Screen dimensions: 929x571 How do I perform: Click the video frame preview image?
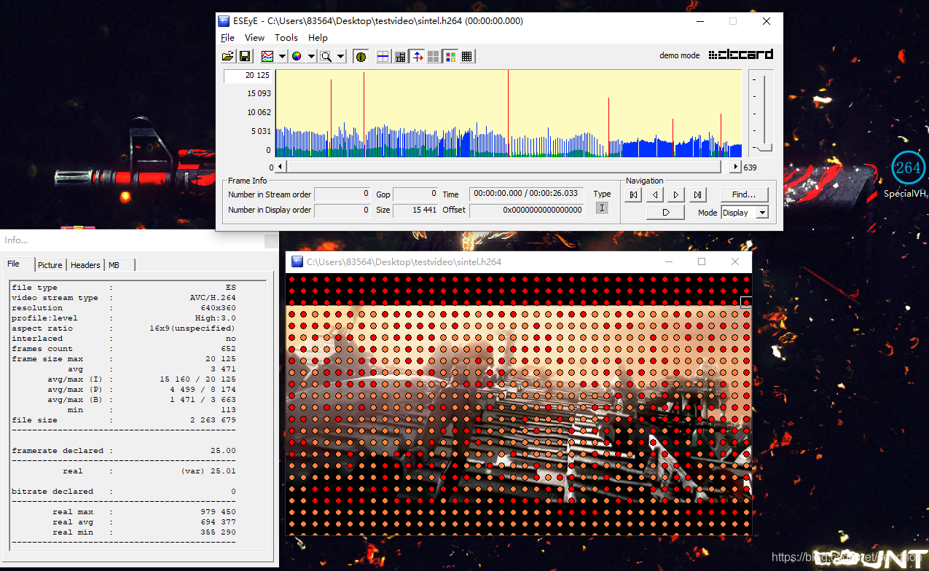tap(519, 404)
